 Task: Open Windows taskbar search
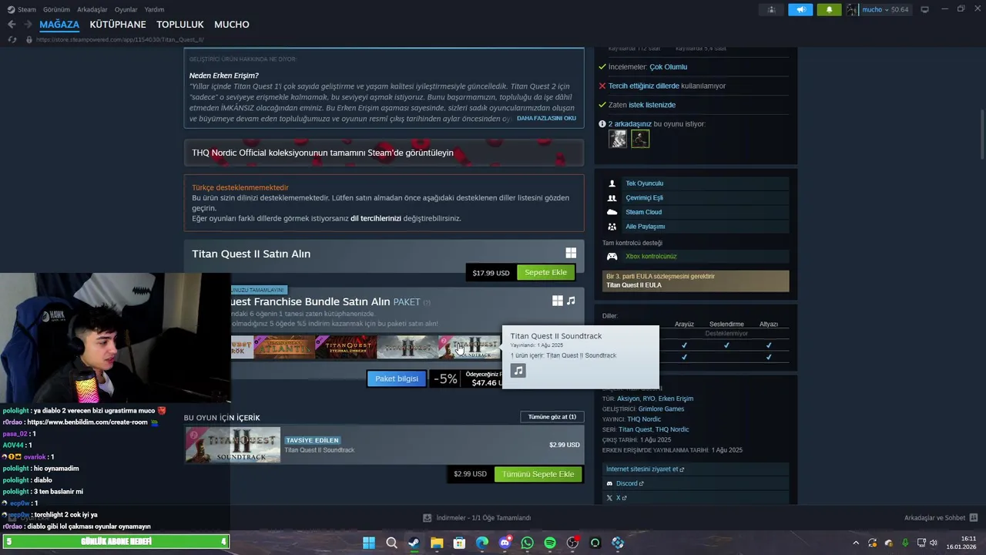point(391,543)
